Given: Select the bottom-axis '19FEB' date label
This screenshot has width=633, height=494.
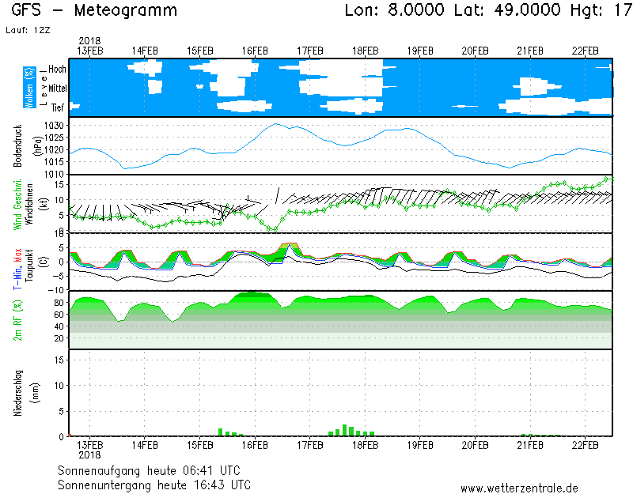Looking at the screenshot, I should [420, 446].
